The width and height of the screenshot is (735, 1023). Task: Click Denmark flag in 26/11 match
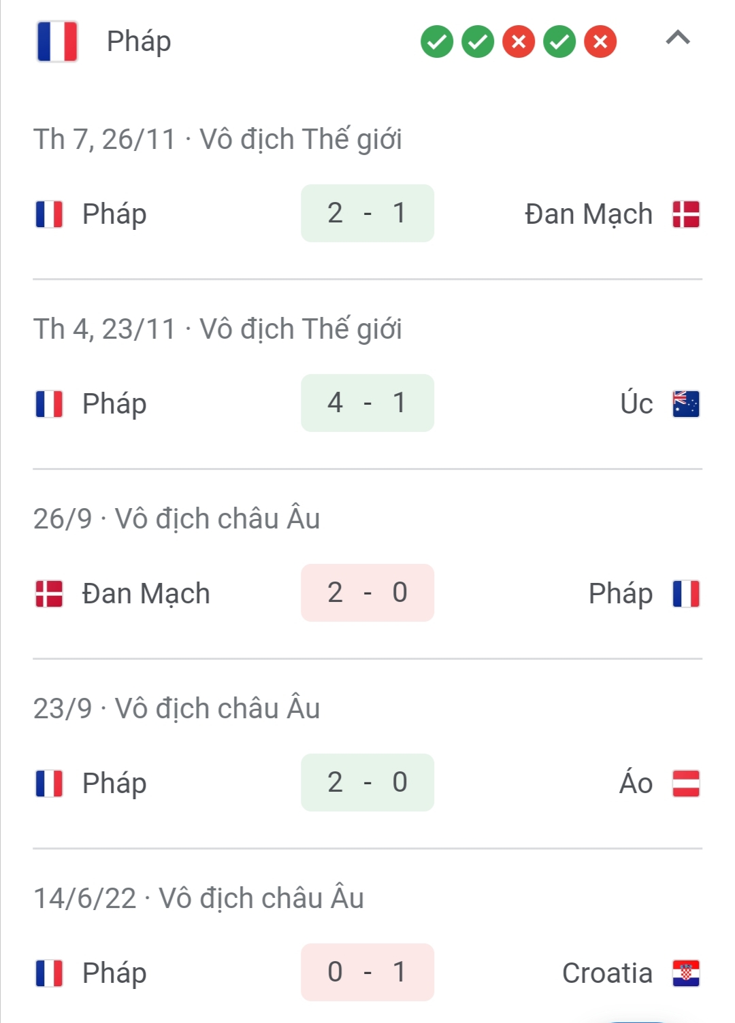coord(686,214)
